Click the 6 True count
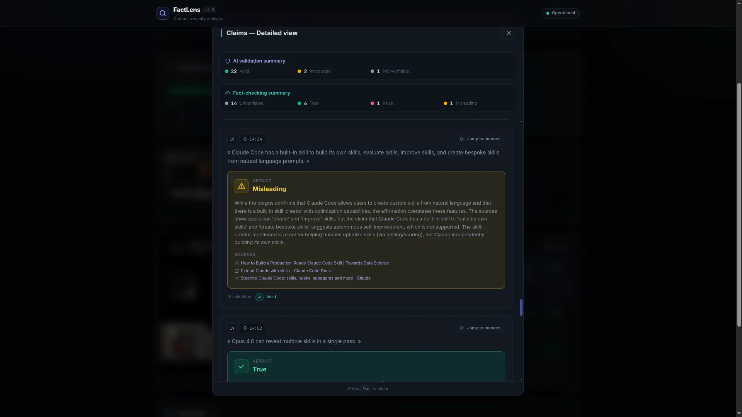Image resolution: width=742 pixels, height=417 pixels. [x=308, y=103]
